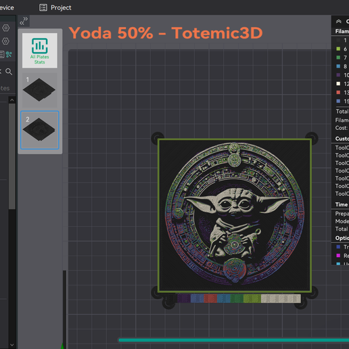Select plate 2 thumbnail

[x=40, y=130]
